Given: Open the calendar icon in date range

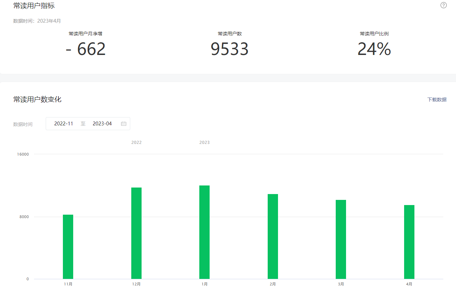Looking at the screenshot, I should click(124, 124).
